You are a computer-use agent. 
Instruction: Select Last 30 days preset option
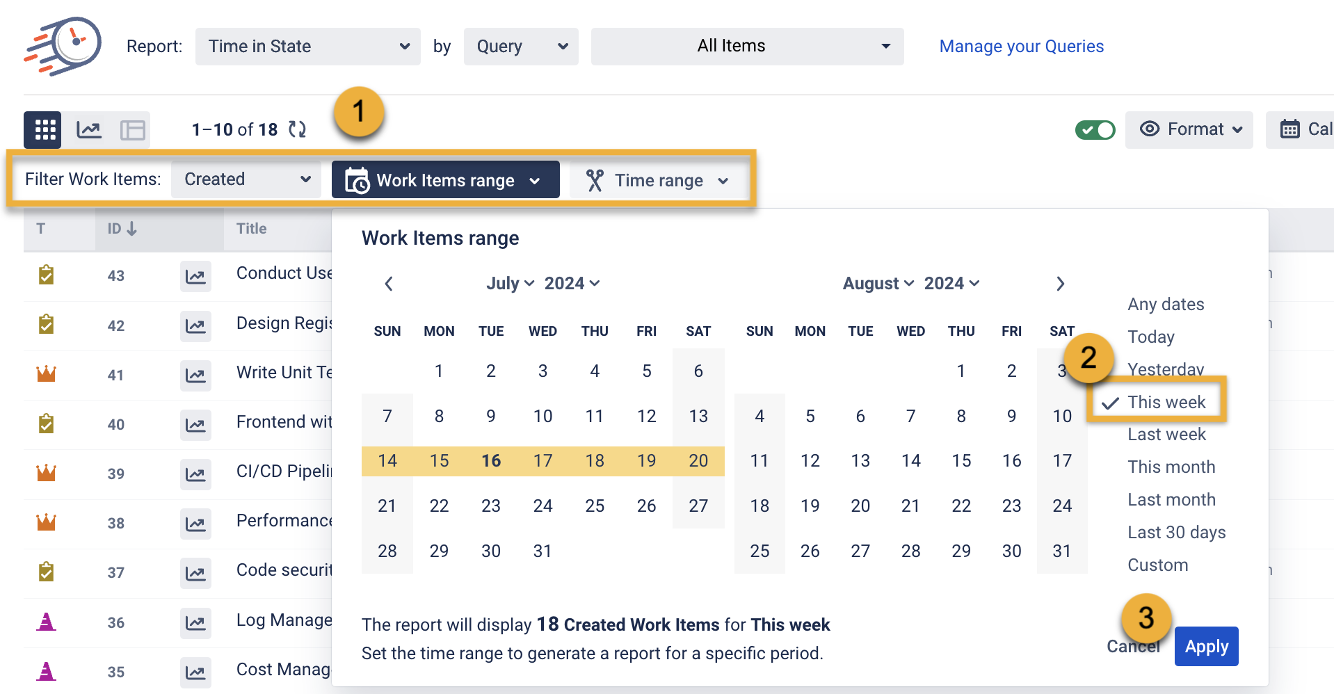click(x=1176, y=533)
